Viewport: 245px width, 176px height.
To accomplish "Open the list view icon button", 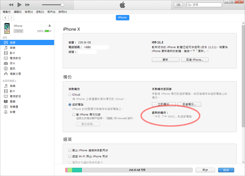I will click(x=178, y=5).
